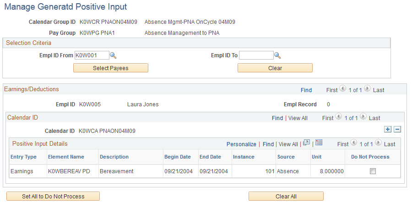This screenshot has height=203, width=412.
Task: Open Positive Input Details in new window
Action: [306, 143]
